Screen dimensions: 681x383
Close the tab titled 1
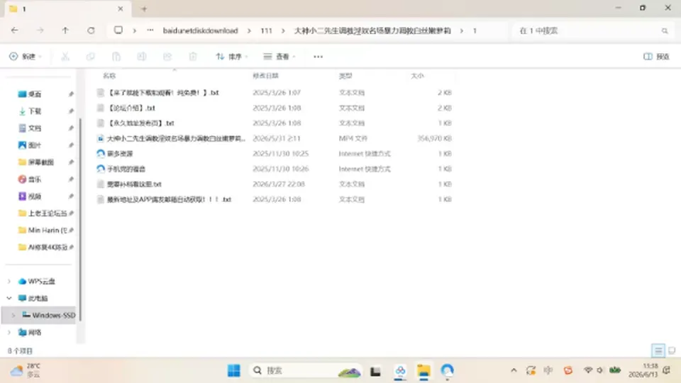[121, 8]
